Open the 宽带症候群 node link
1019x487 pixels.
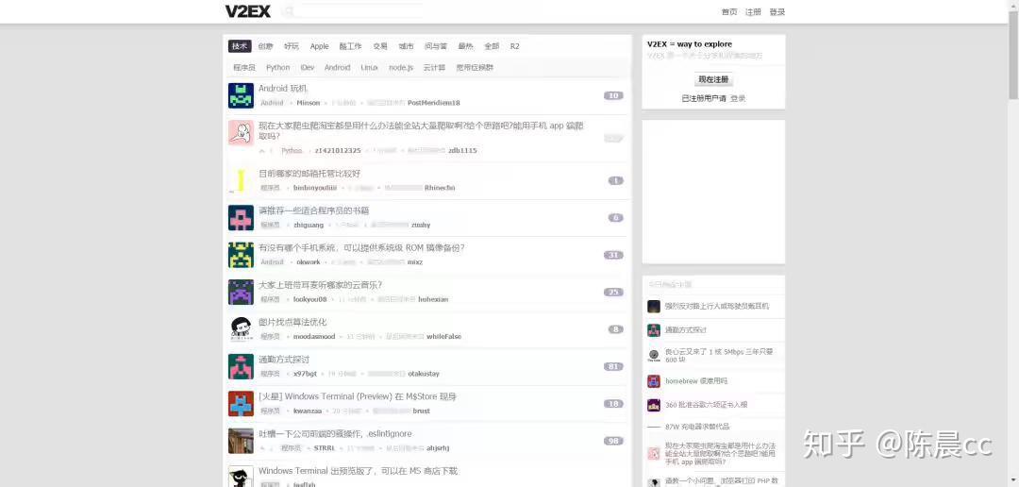pyautogui.click(x=475, y=68)
